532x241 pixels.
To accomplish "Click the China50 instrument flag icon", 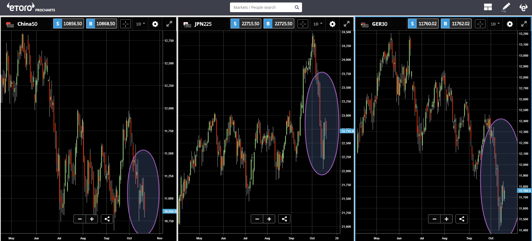I will [10, 24].
